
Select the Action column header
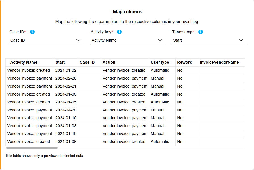click(109, 62)
